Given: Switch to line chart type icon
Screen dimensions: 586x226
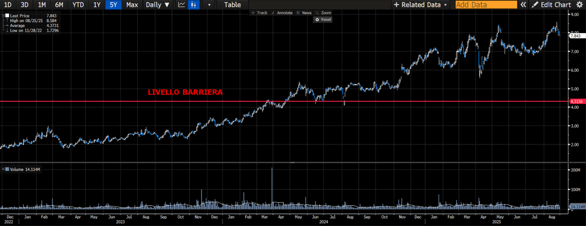Looking at the screenshot, I should click(181, 5).
